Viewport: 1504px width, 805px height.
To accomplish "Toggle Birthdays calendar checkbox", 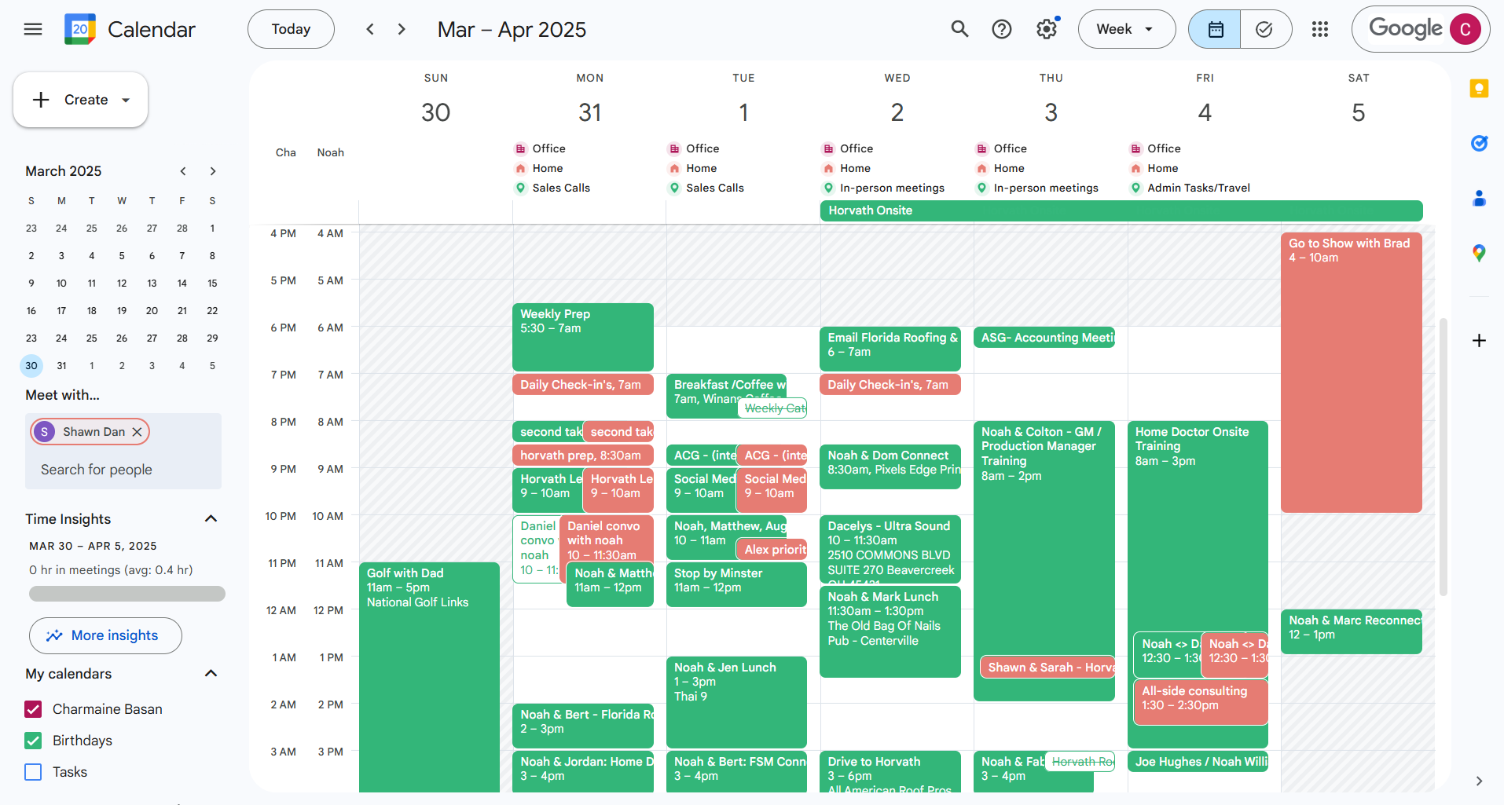I will 33,741.
